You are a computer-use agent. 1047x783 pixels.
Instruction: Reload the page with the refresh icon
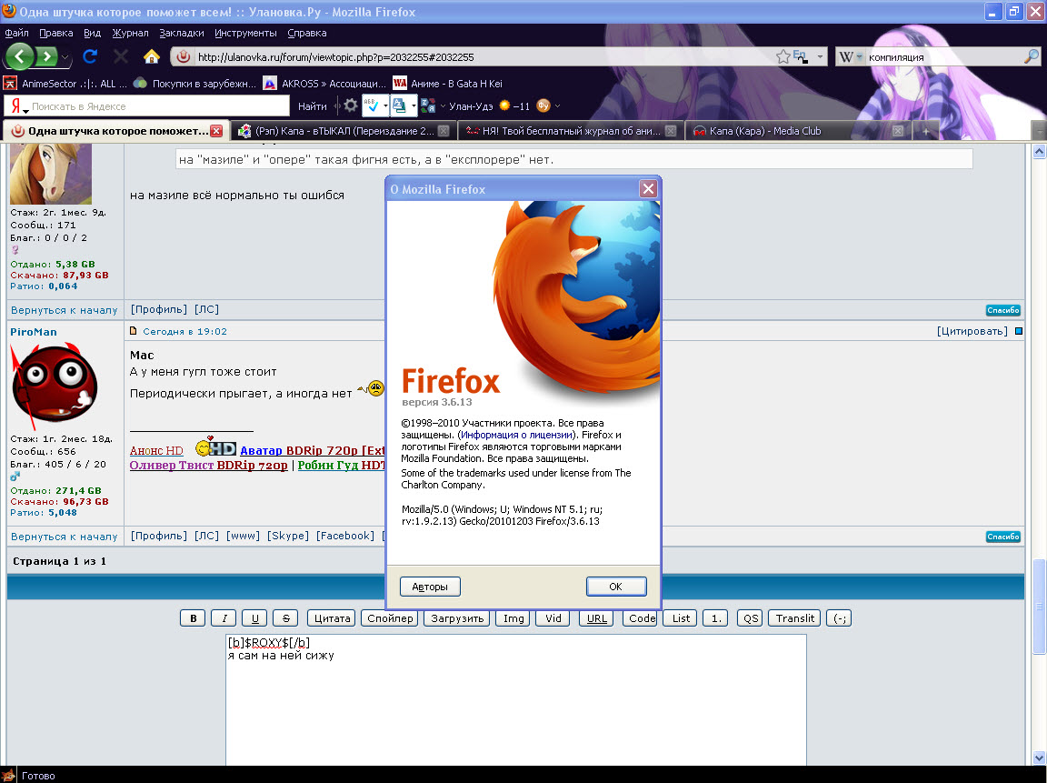tap(90, 56)
